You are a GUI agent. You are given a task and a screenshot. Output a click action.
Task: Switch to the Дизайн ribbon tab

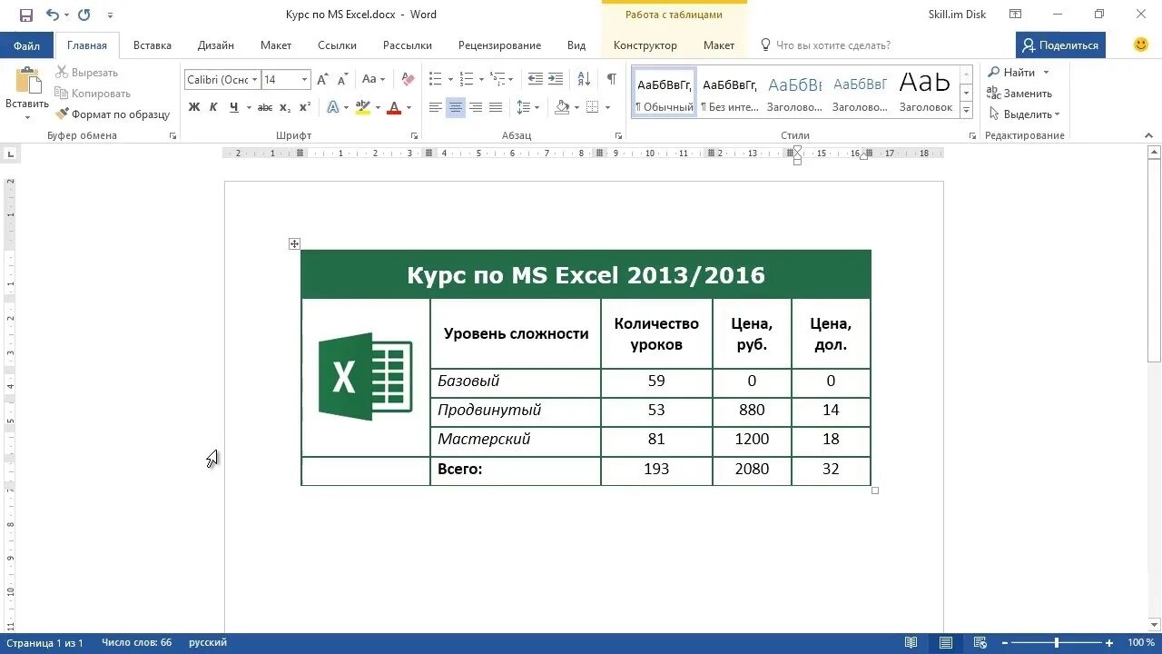click(216, 45)
